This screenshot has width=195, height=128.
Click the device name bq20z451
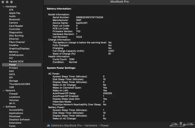(82, 23)
